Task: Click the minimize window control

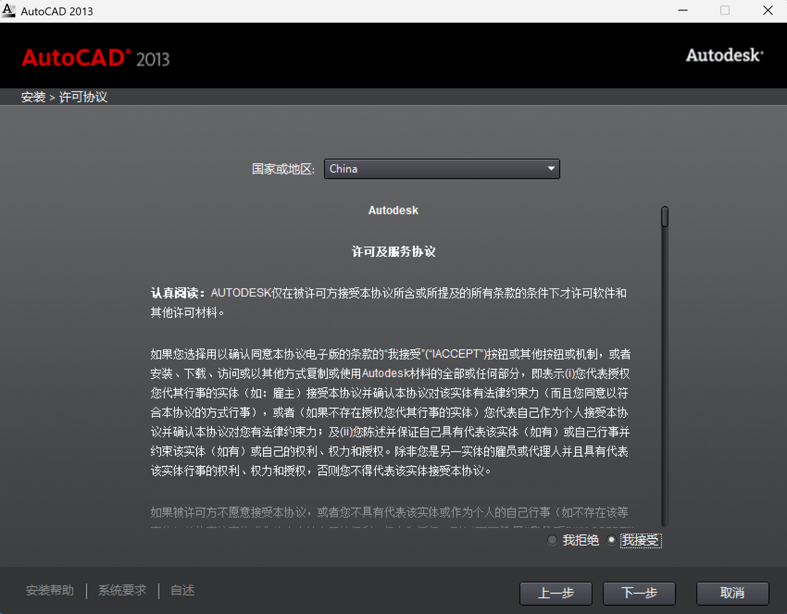Action: [683, 10]
